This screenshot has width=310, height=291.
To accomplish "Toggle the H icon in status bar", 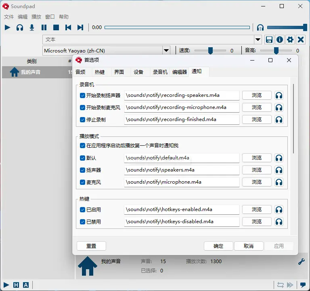I will [16, 285].
